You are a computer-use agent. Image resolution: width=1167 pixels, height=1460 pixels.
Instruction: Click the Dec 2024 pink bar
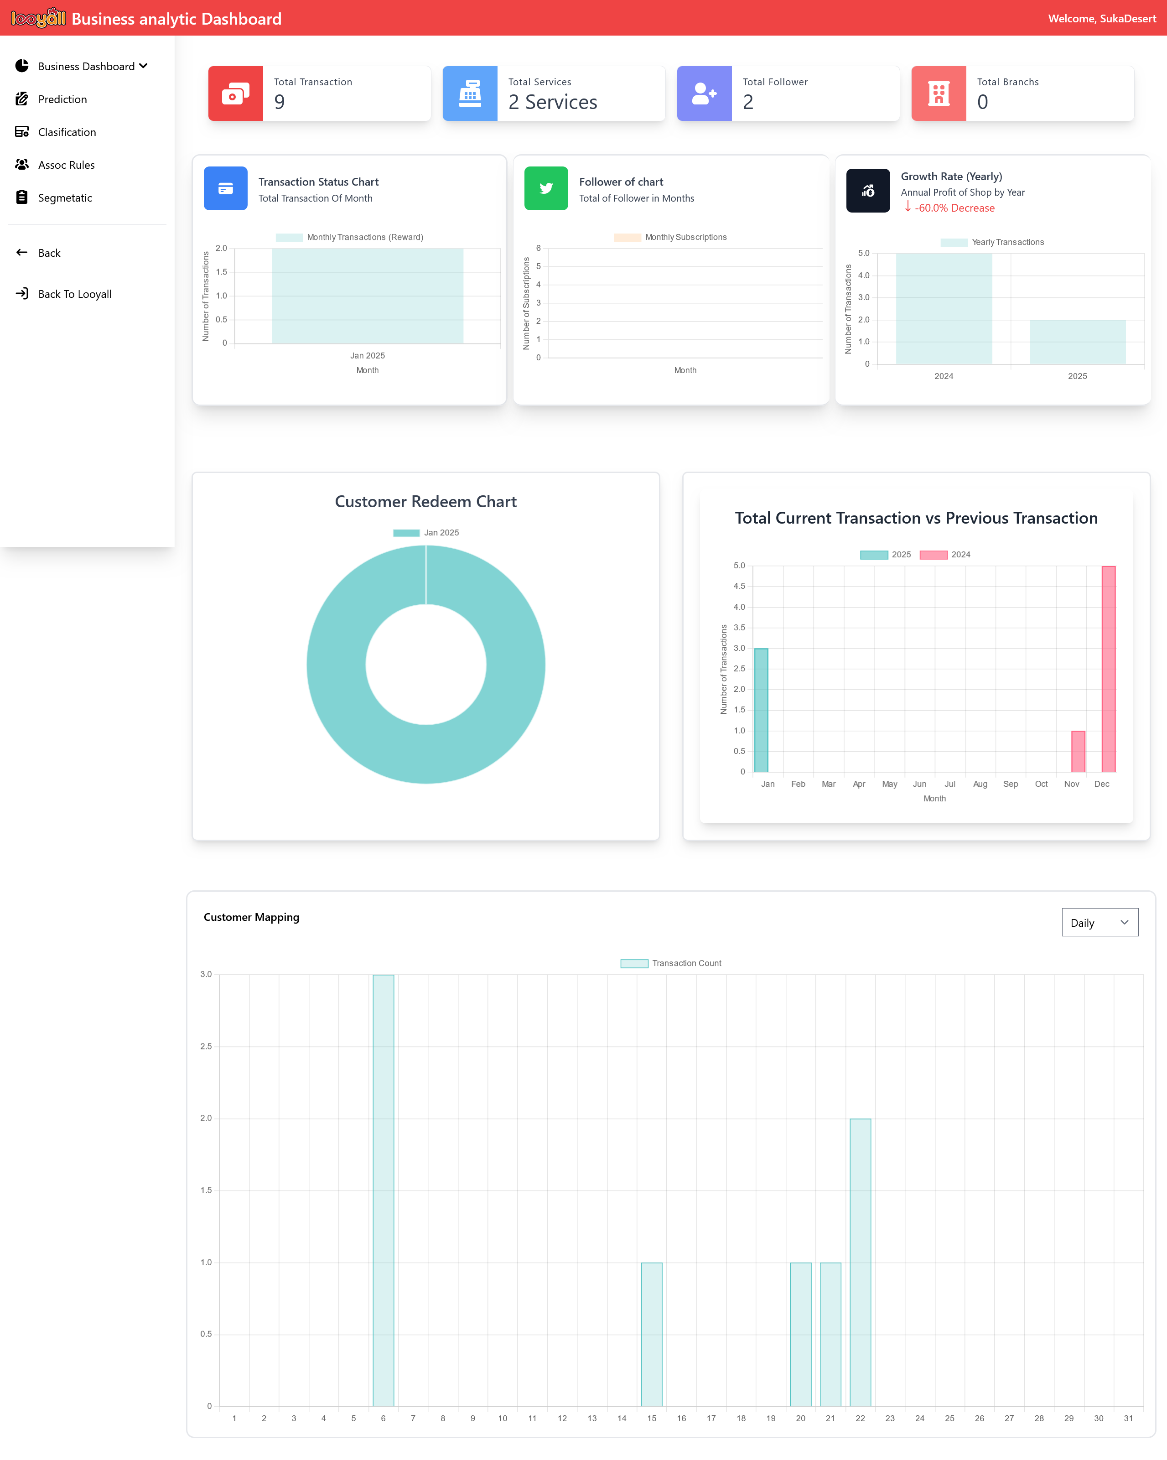point(1109,669)
